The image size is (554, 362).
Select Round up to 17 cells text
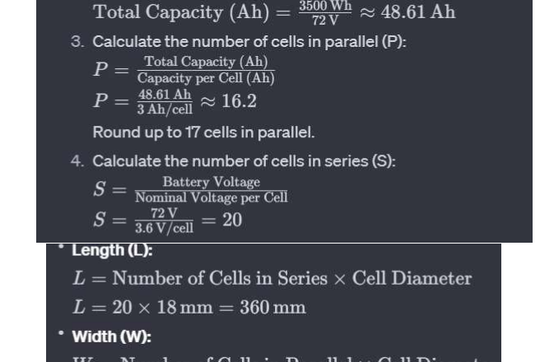203,132
